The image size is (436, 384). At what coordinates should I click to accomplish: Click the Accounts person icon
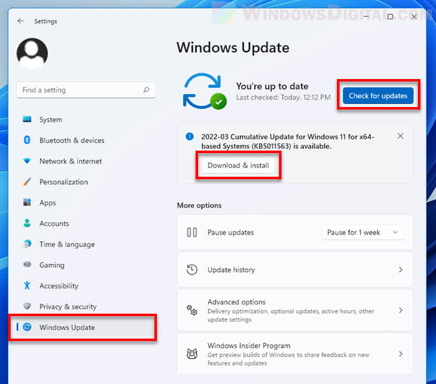pos(27,223)
